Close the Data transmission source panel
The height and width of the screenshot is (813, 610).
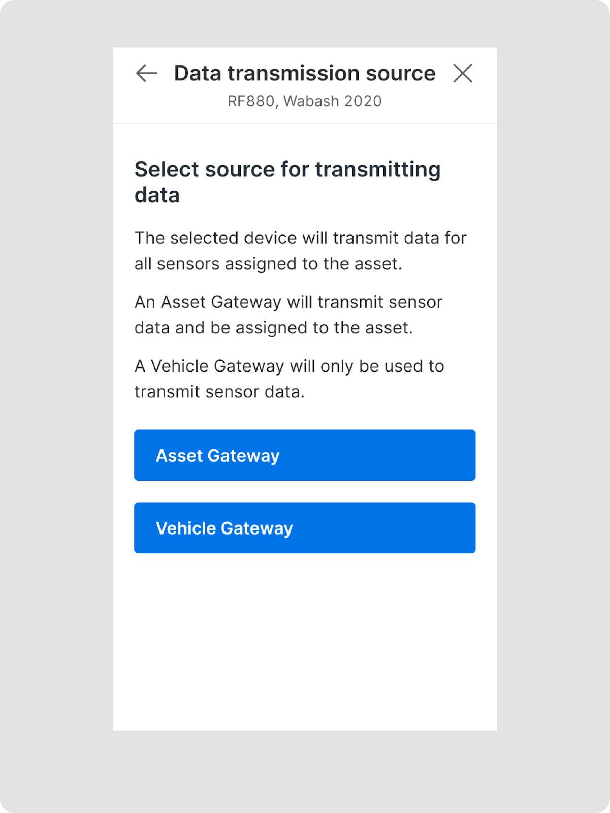[x=462, y=73]
